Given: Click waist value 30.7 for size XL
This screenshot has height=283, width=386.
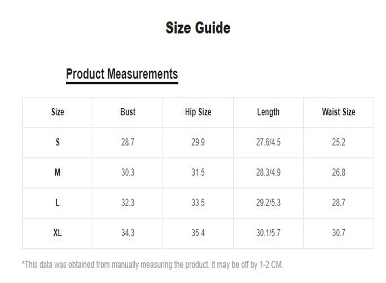Looking at the screenshot, I should coord(338,233).
